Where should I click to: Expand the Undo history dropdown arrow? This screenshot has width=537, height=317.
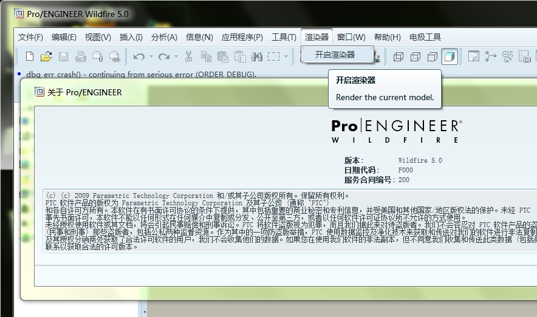pos(151,56)
